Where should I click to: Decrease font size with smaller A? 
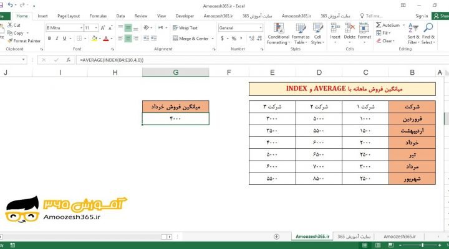110,28
